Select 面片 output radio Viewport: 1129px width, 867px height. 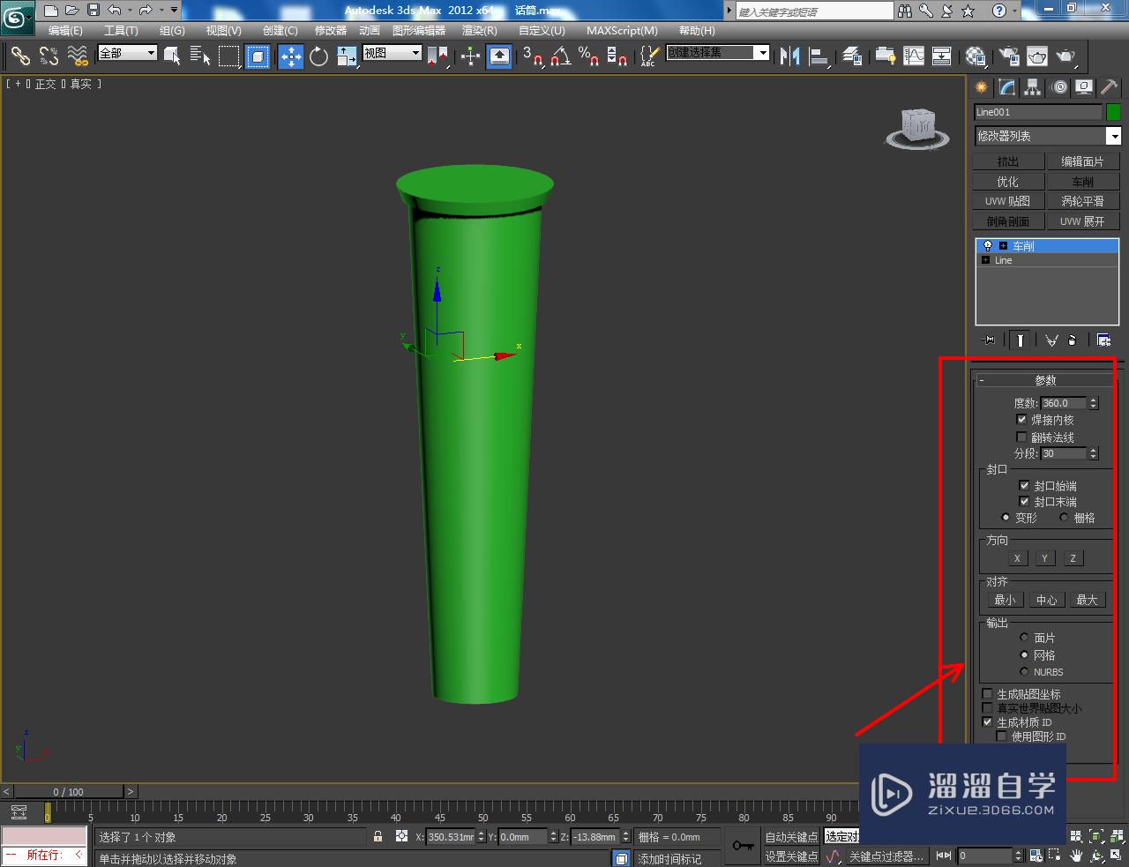coord(1024,637)
